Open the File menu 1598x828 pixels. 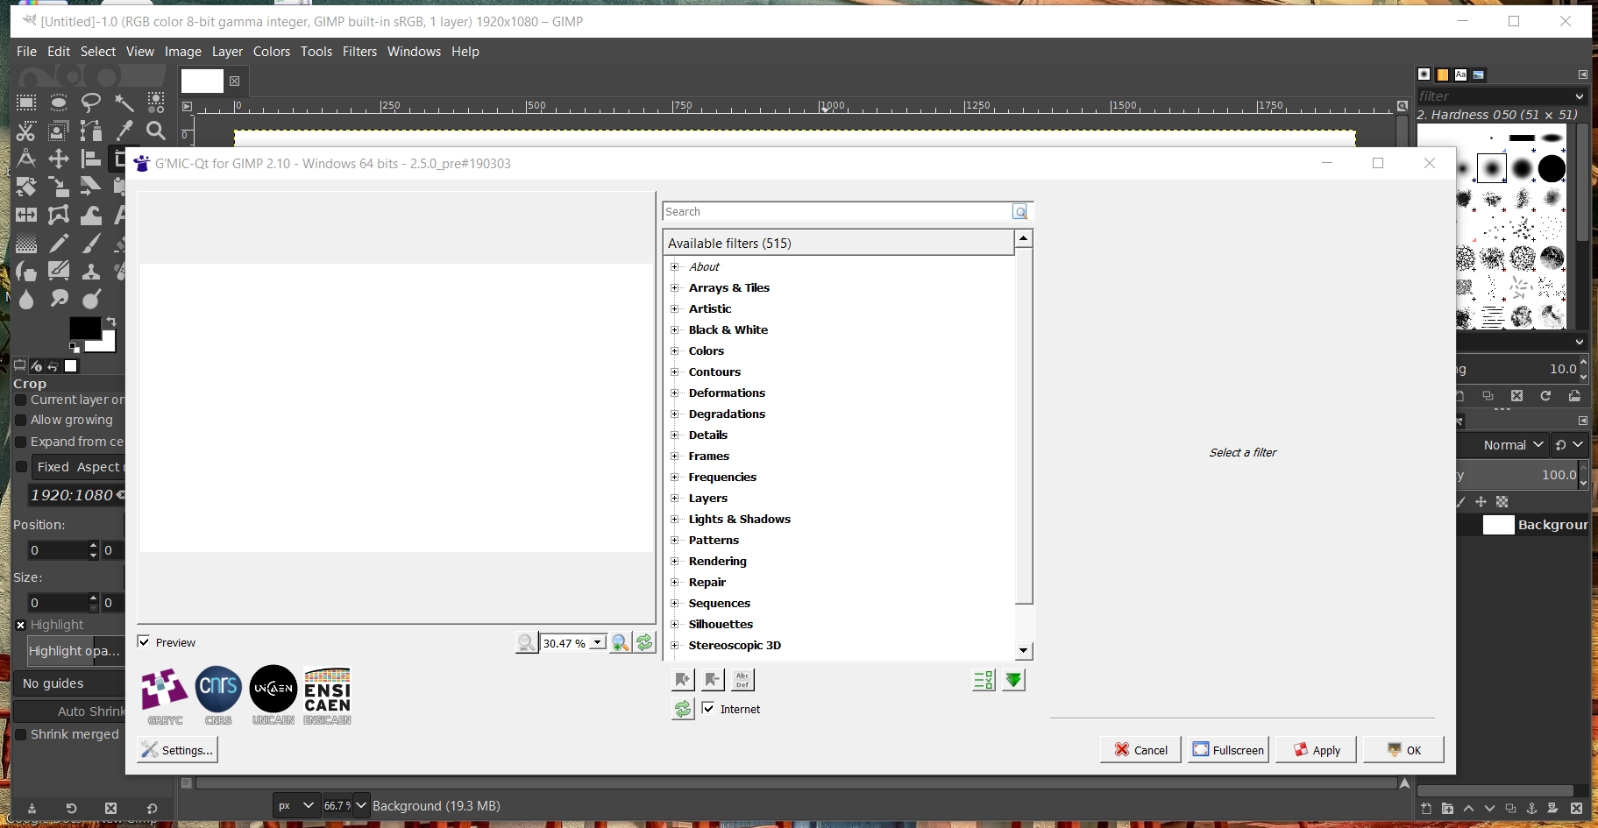(x=27, y=52)
